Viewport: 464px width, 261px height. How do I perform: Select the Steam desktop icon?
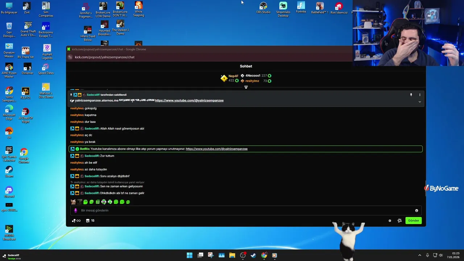point(9,172)
